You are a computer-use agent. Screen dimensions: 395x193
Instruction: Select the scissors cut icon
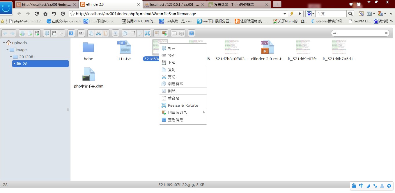pyautogui.click(x=98, y=33)
